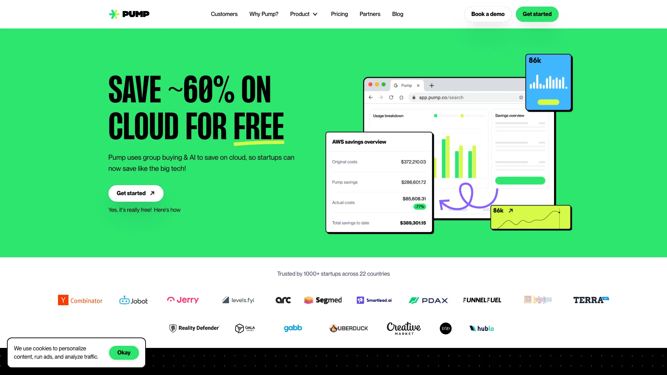Click the refresh/reload icon in browser bar
Screen dimensions: 667x375
click(391, 97)
